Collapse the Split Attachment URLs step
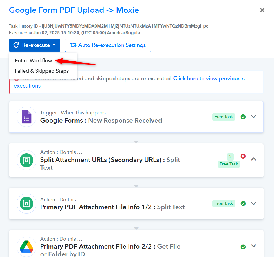The image size is (274, 257). click(253, 159)
